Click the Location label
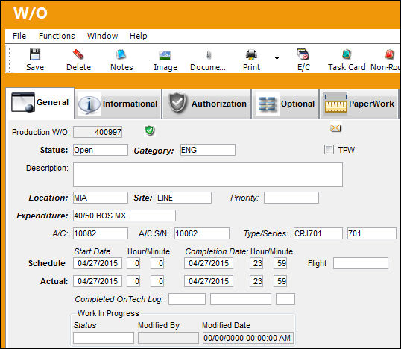The height and width of the screenshot is (349, 401). 48,198
